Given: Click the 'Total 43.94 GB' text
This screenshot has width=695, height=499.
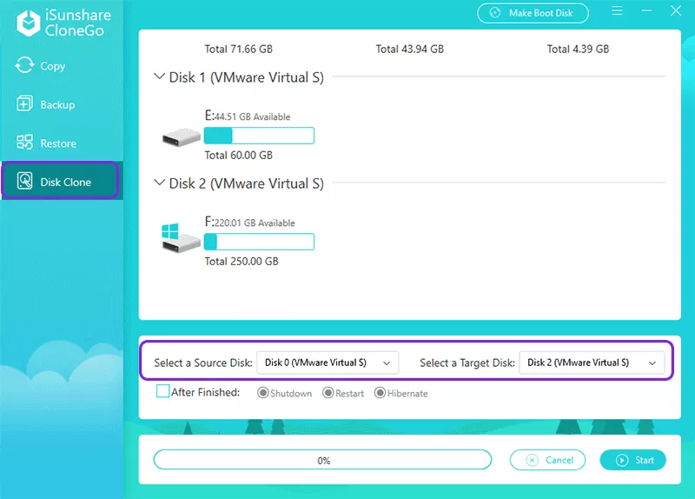Looking at the screenshot, I should point(409,49).
